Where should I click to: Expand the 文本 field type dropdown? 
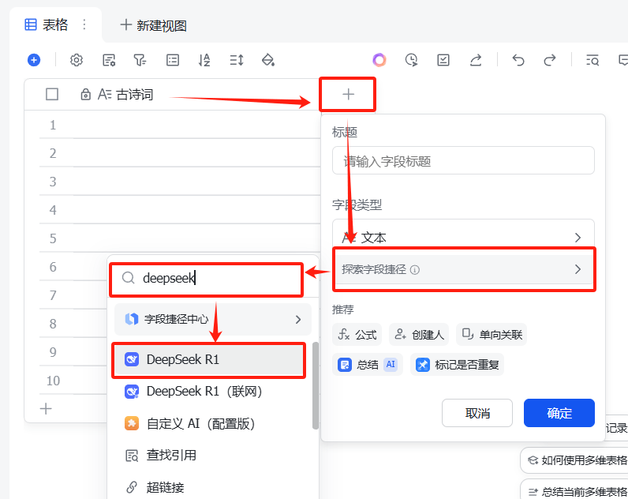pos(463,238)
